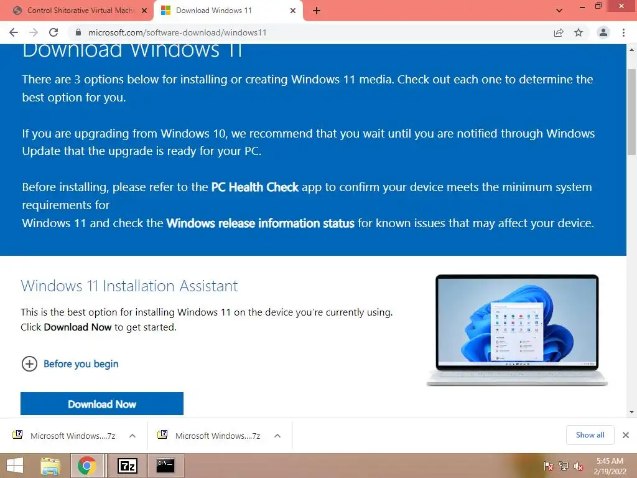
Task: Click the Download Now button
Action: point(102,403)
